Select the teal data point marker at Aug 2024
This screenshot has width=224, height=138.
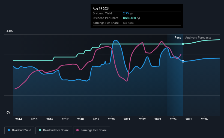(x=183, y=44)
